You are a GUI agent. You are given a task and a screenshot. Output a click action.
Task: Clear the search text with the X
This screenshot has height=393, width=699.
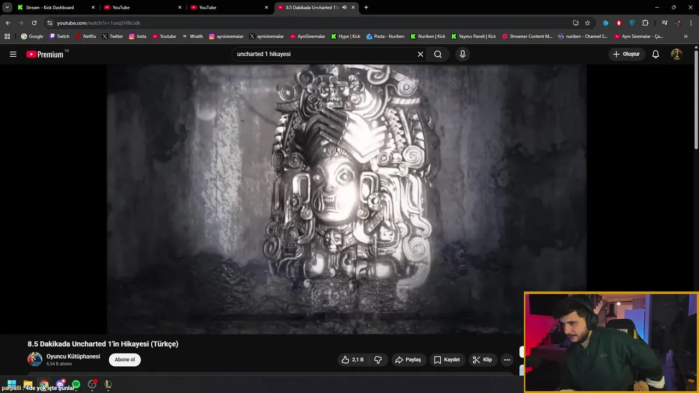click(420, 54)
